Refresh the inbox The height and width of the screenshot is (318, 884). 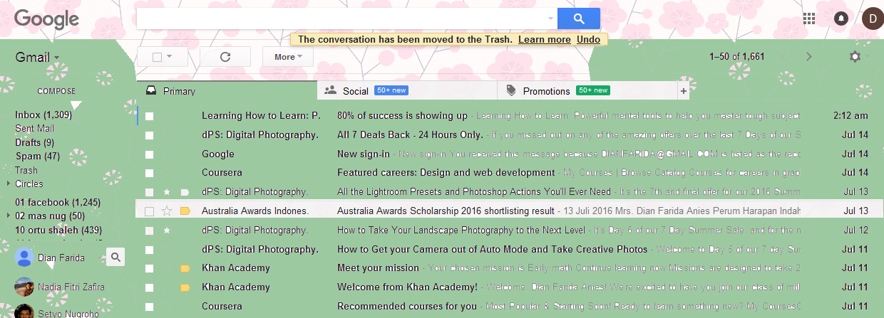coord(225,57)
